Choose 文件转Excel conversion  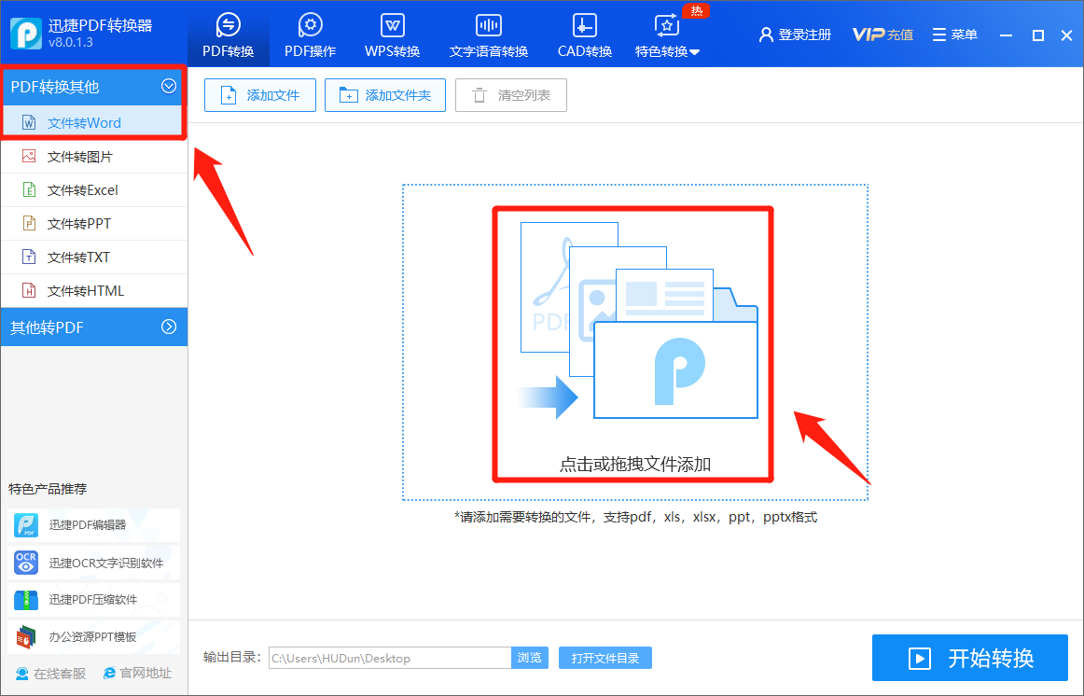(x=93, y=189)
